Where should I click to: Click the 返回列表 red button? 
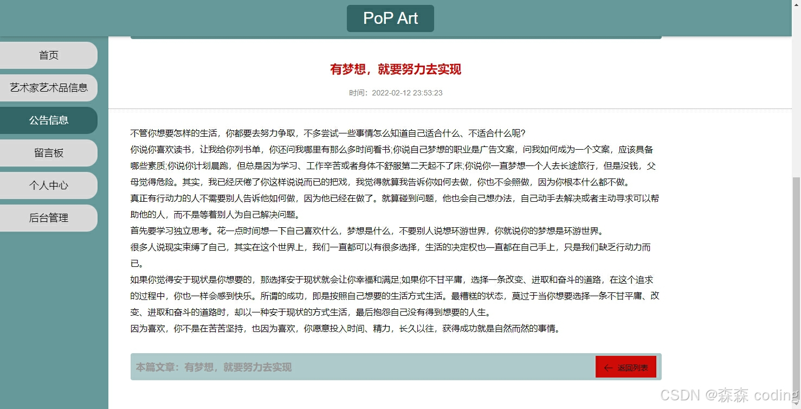(x=625, y=367)
